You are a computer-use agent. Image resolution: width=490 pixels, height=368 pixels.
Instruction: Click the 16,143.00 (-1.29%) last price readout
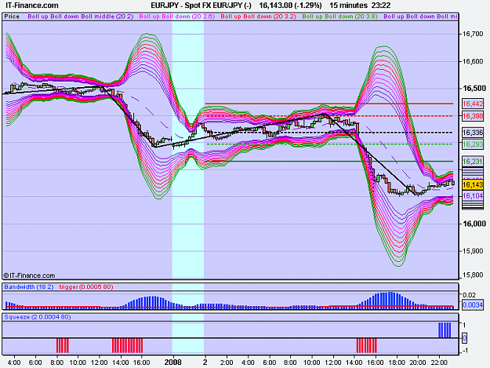pos(290,5)
